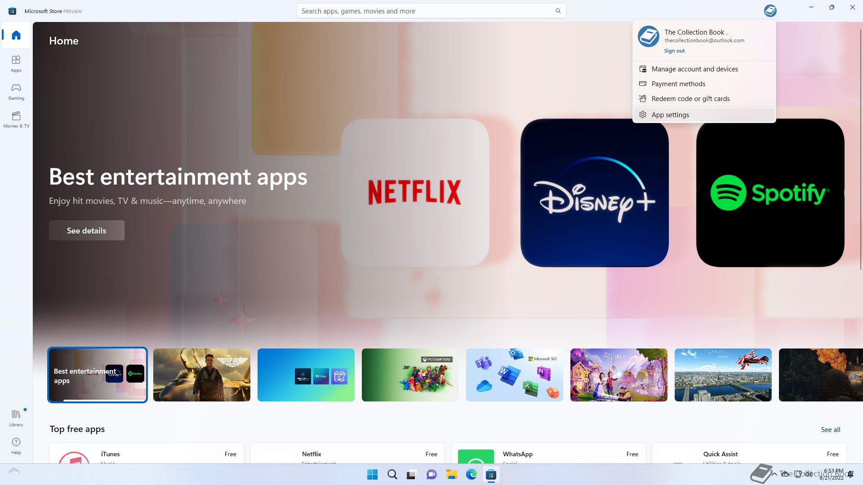Select the Dolby apps carousel thumbnail
This screenshot has height=485, width=863.
click(306, 375)
